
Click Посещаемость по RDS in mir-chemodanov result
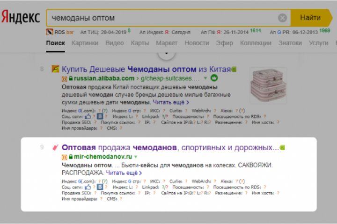pos(240,187)
